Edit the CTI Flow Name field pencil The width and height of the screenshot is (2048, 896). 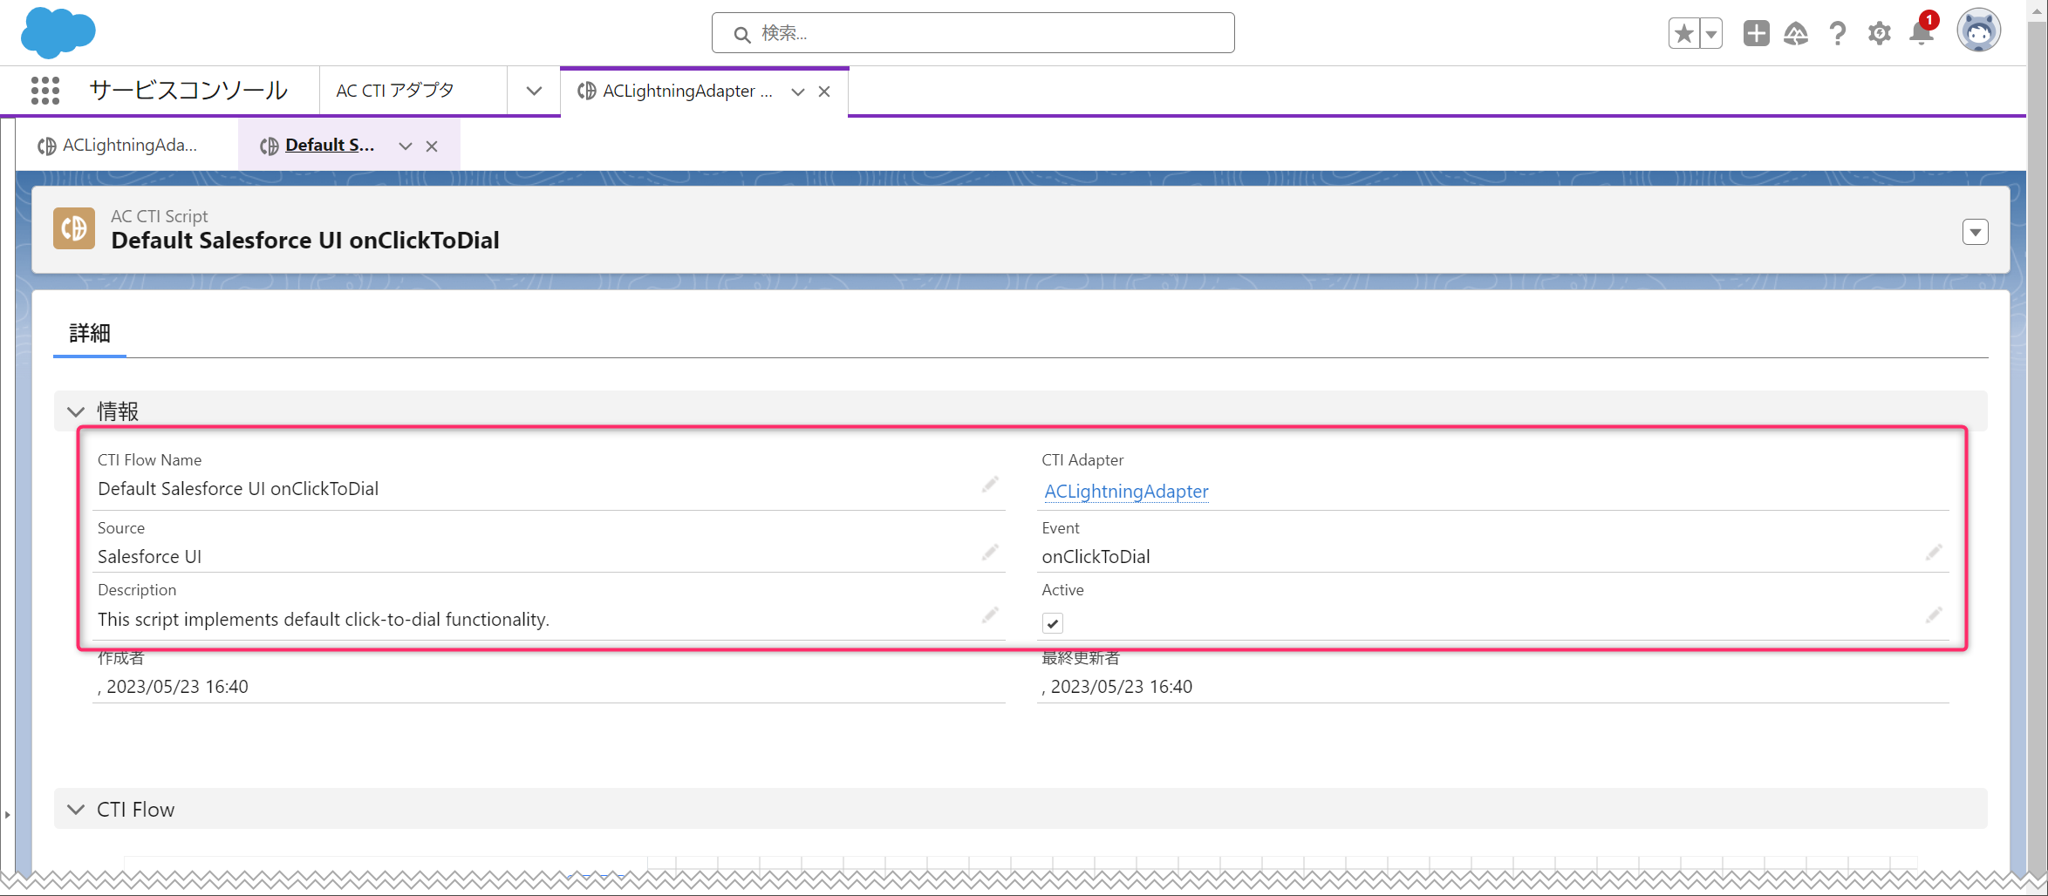click(x=990, y=485)
